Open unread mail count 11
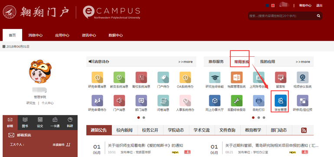 coord(68,145)
